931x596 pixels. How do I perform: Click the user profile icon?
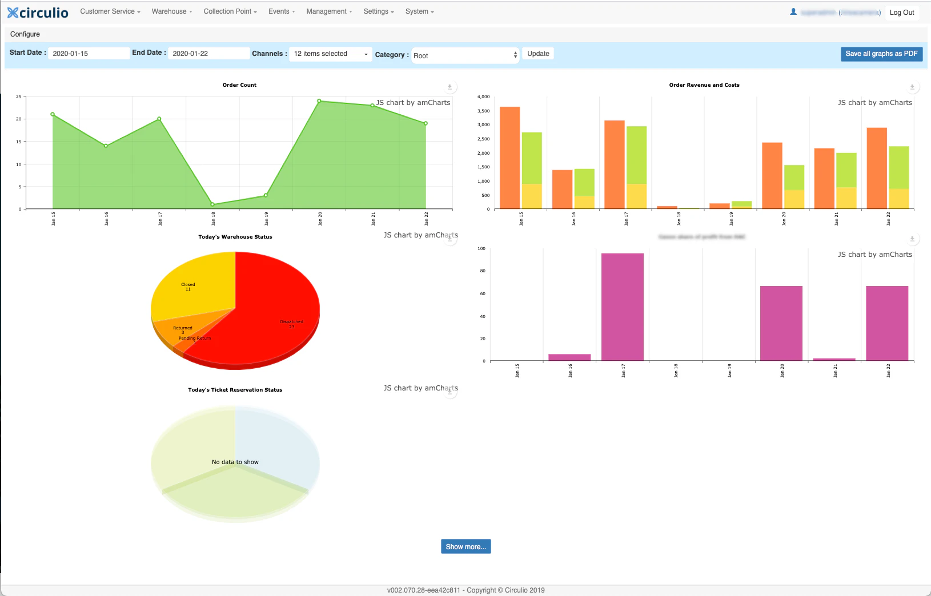coord(794,11)
